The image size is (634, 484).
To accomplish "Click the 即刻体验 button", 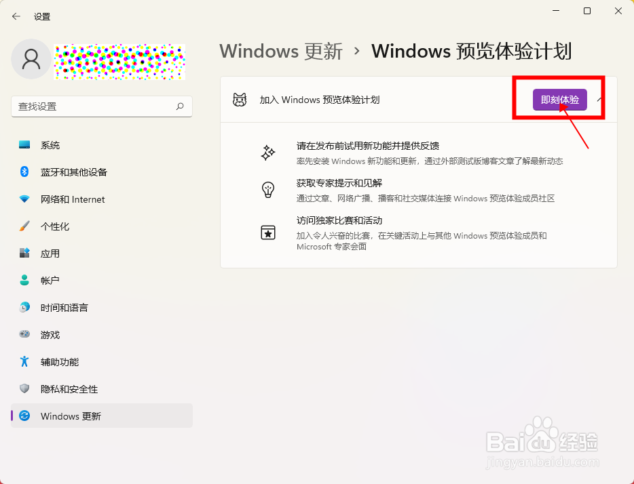I will click(559, 100).
